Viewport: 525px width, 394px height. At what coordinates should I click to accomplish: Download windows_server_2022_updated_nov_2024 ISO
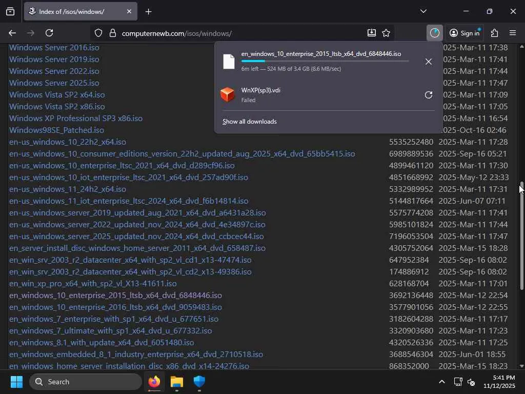(137, 225)
